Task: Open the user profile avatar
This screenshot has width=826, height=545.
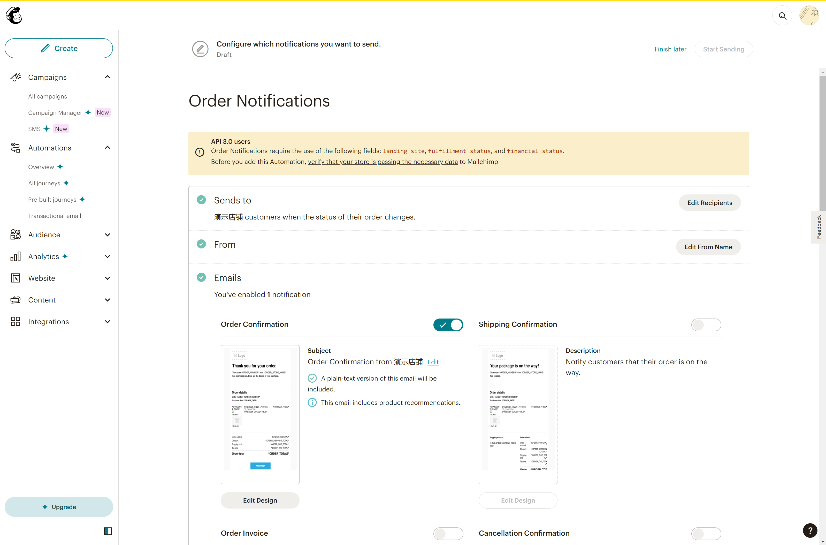Action: point(809,15)
